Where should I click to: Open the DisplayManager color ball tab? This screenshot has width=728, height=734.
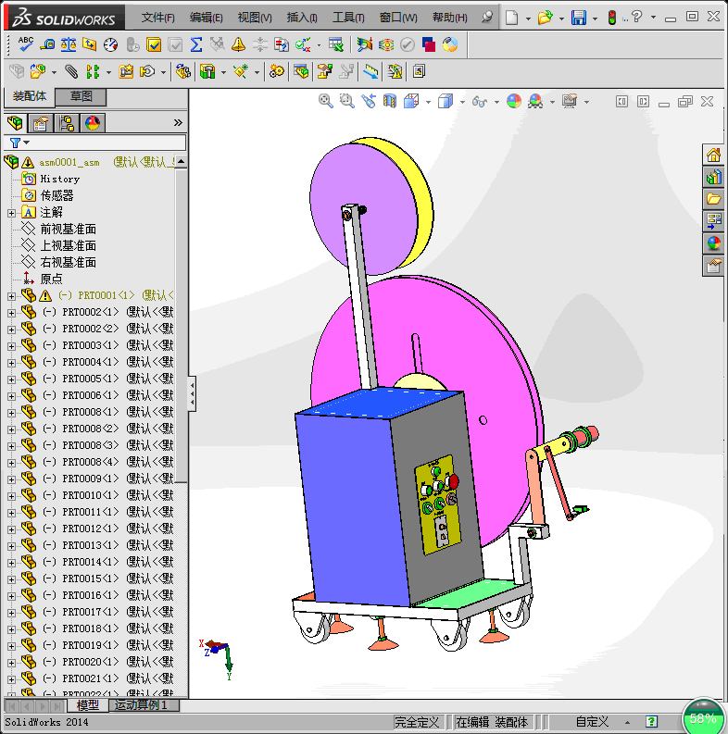[x=93, y=123]
